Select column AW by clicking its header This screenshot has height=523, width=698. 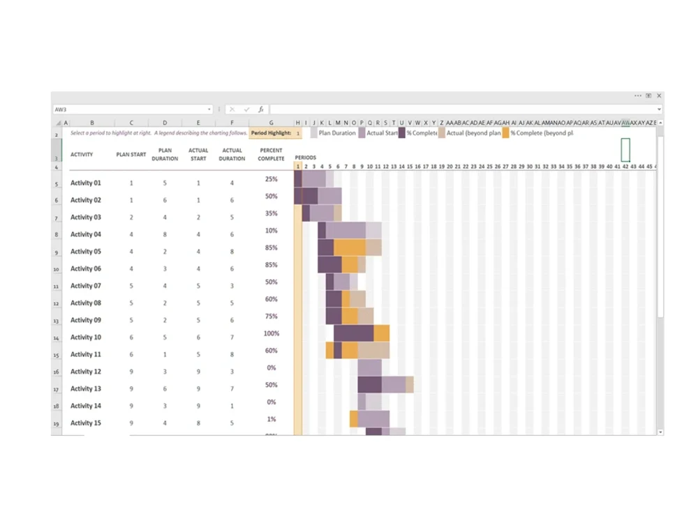coord(625,122)
